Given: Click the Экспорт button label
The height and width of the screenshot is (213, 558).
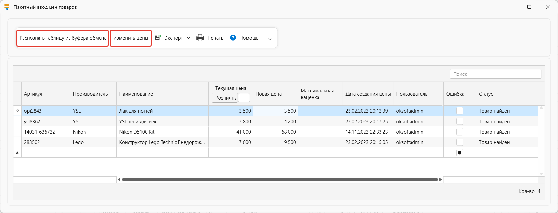Looking at the screenshot, I should 174,38.
